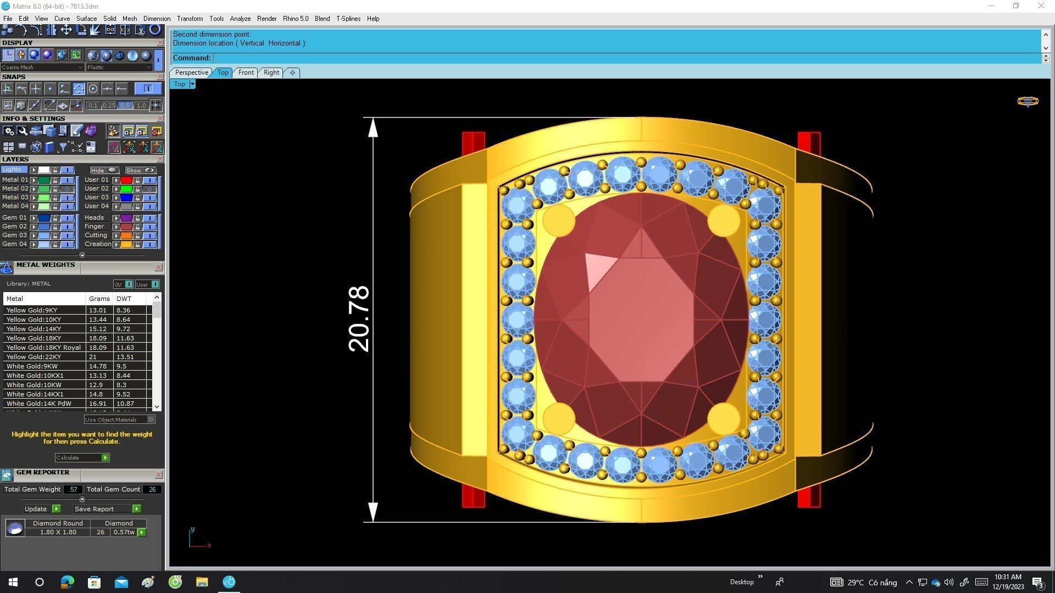Click the funnel filter selection icon
The image size is (1055, 593).
click(63, 147)
